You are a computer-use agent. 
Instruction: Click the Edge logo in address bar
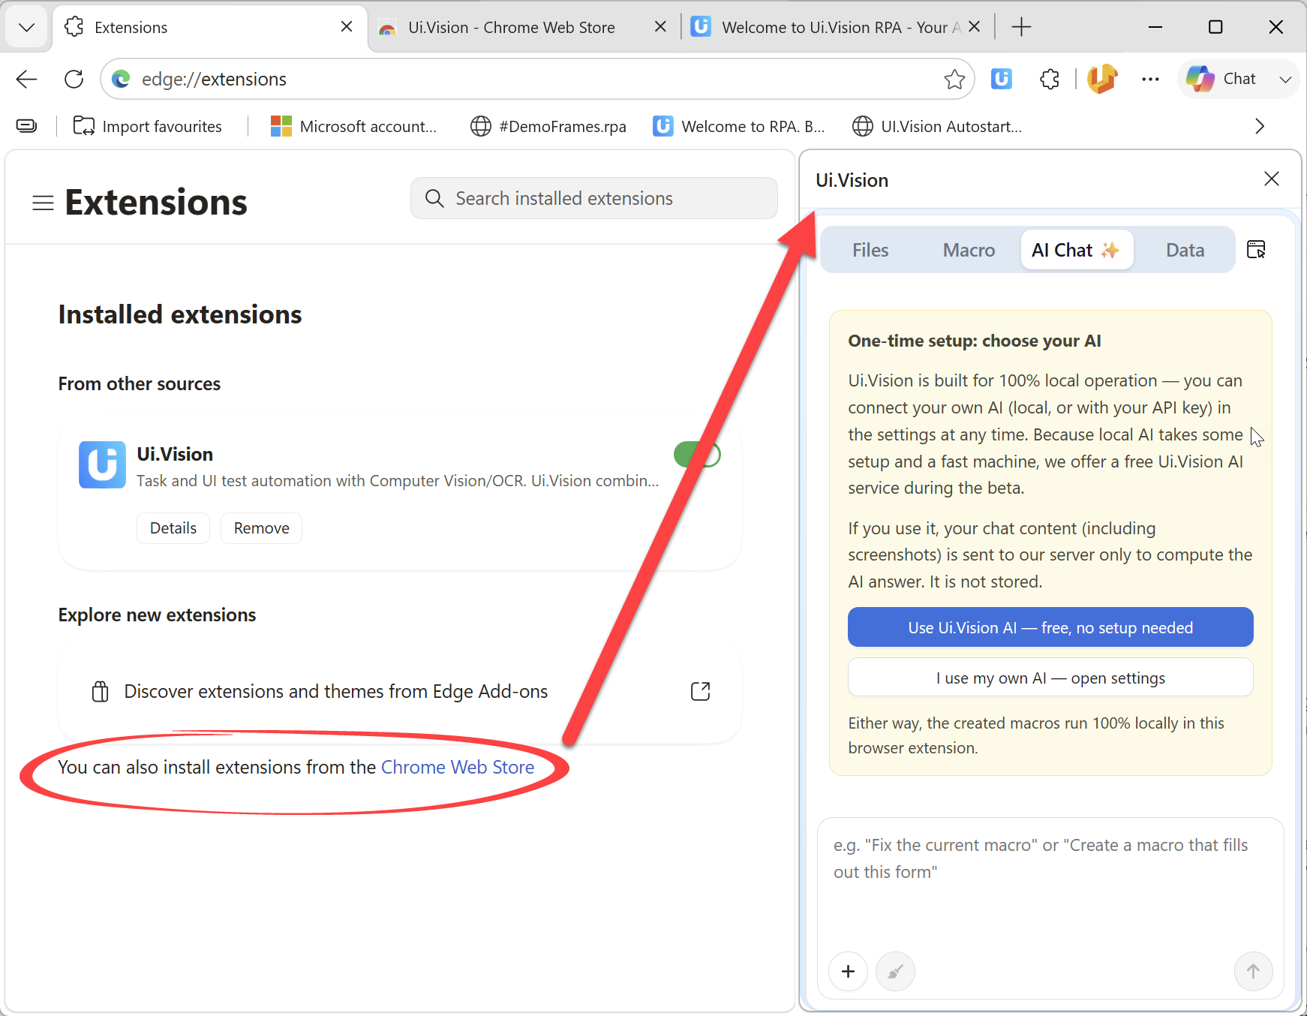(x=121, y=79)
